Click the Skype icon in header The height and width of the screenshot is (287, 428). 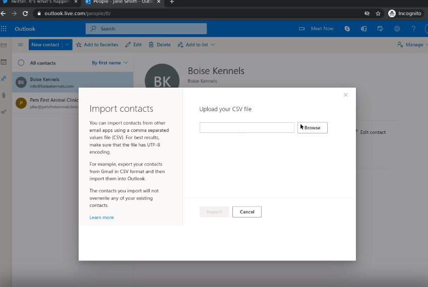[347, 29]
